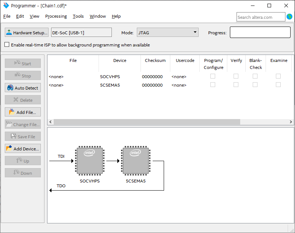Open the Help menu
Viewport: 295px width, 233px height.
(116, 16)
